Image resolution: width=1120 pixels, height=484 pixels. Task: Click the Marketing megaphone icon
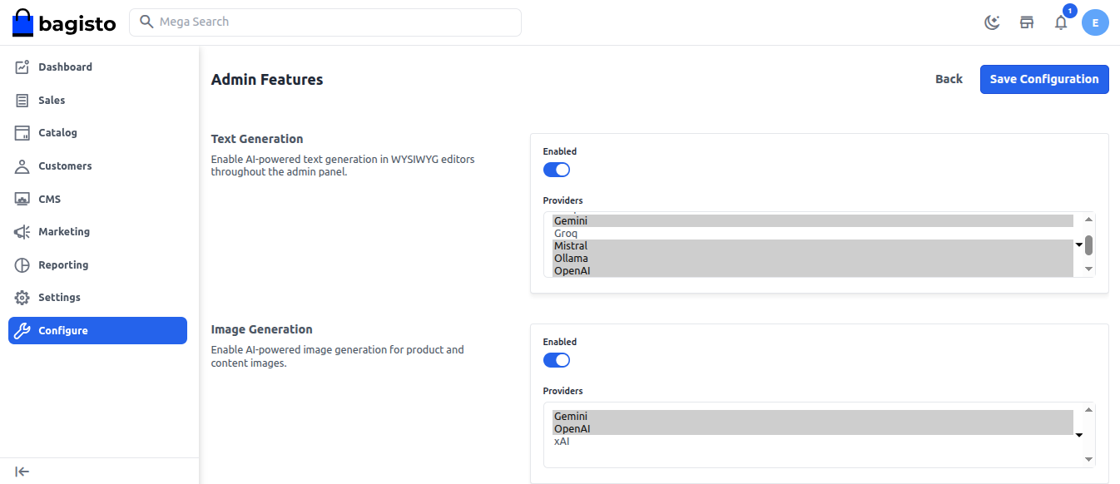tap(22, 232)
